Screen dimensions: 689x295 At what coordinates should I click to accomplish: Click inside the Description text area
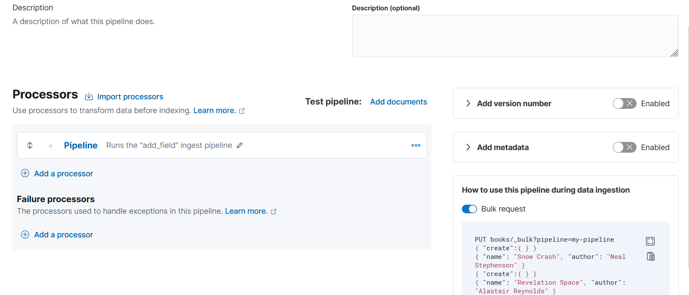(x=515, y=36)
